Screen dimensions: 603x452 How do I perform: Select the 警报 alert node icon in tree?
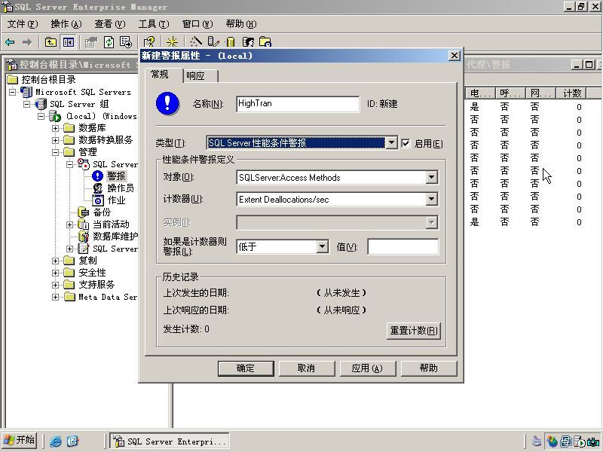click(x=98, y=176)
